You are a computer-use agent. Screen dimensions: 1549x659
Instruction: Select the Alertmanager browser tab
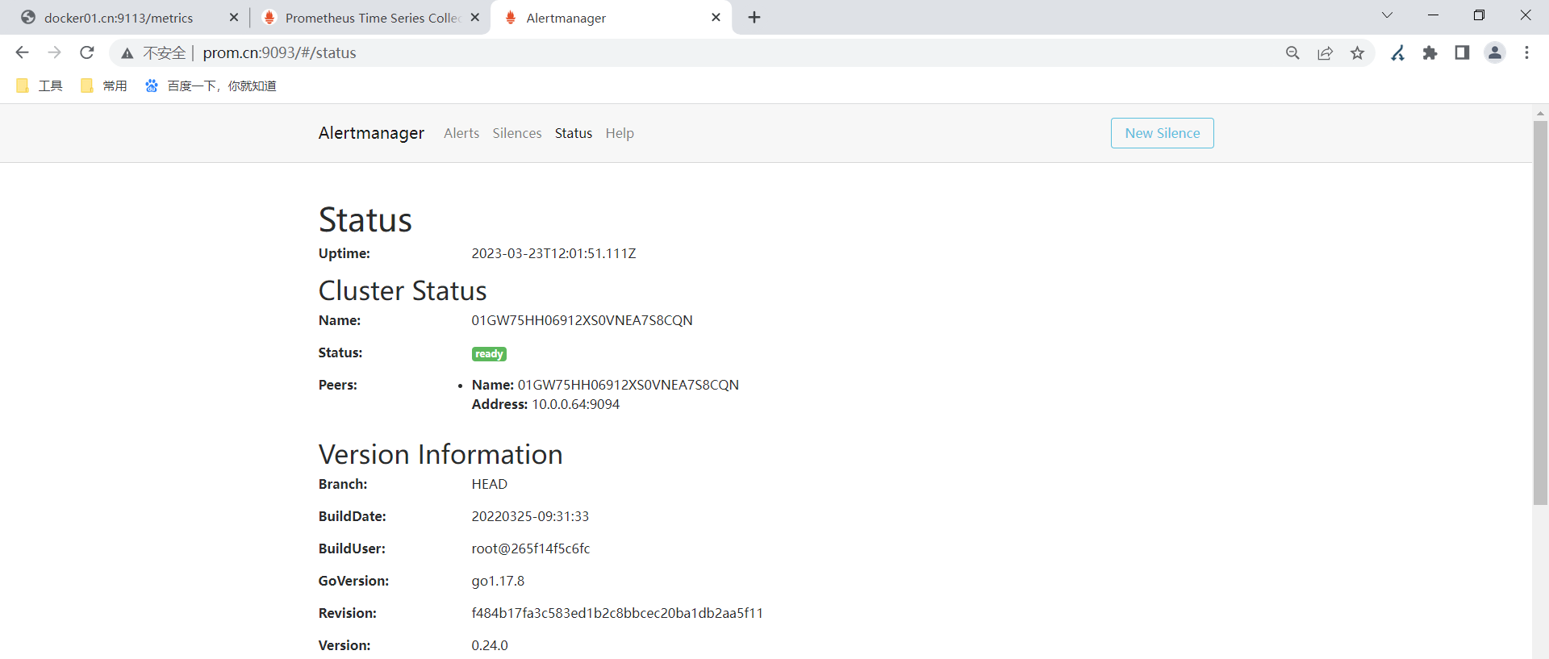611,18
